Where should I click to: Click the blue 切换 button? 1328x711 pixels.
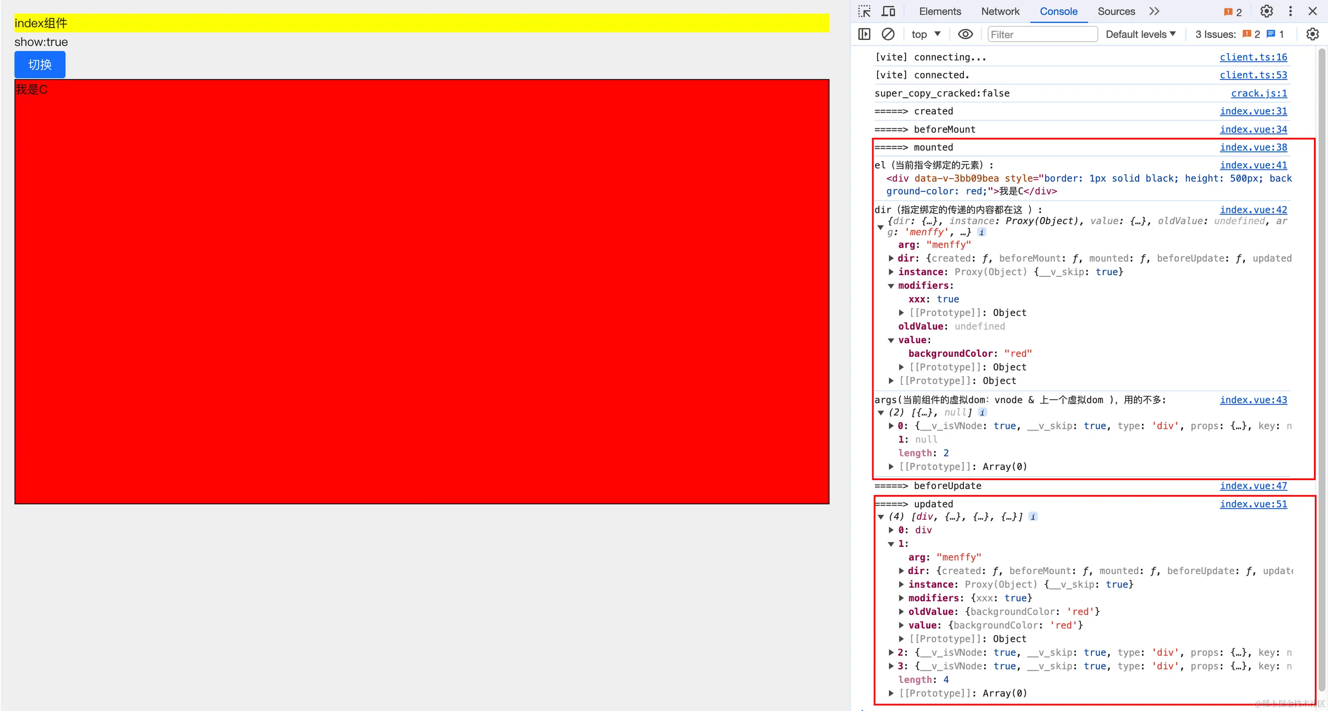(40, 65)
